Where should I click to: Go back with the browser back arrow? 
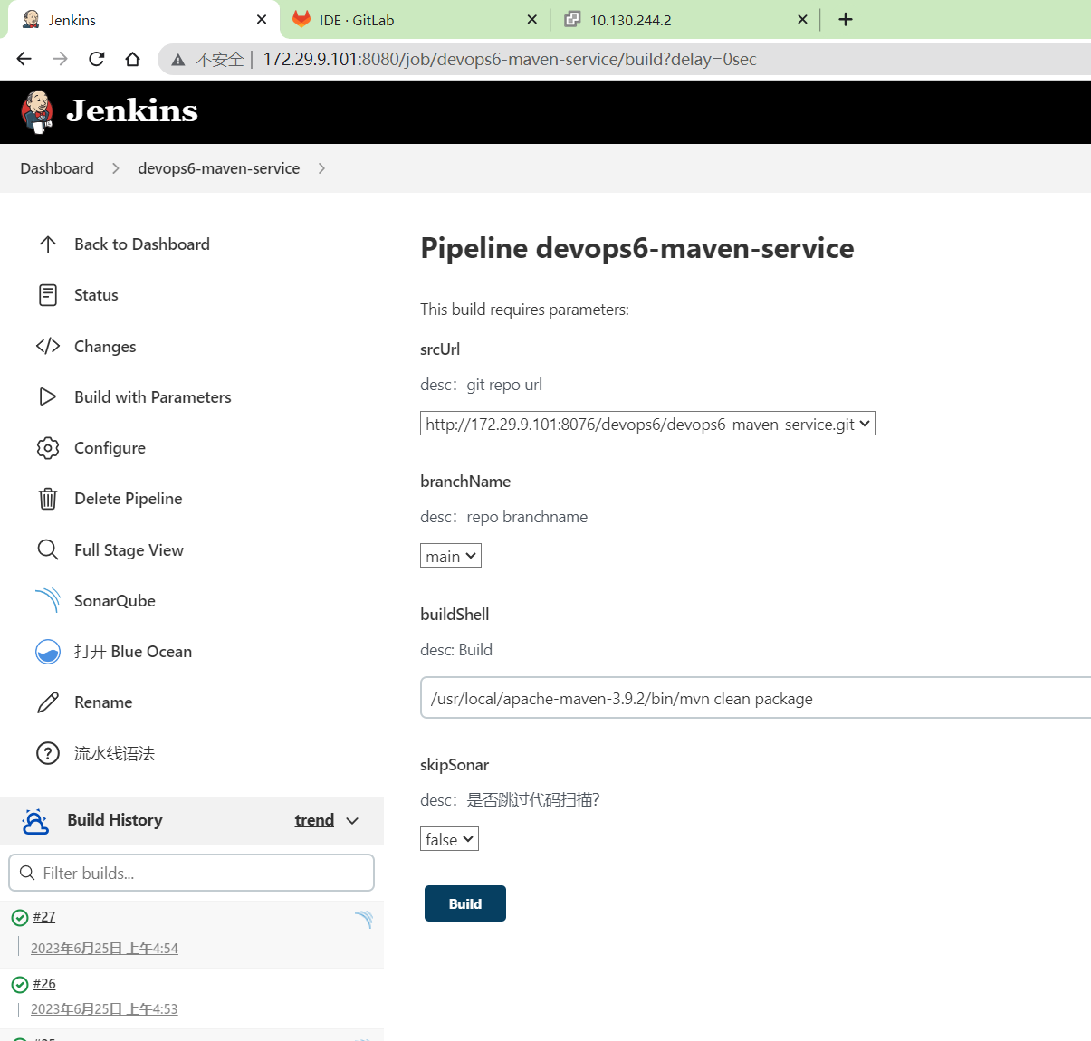coord(24,59)
